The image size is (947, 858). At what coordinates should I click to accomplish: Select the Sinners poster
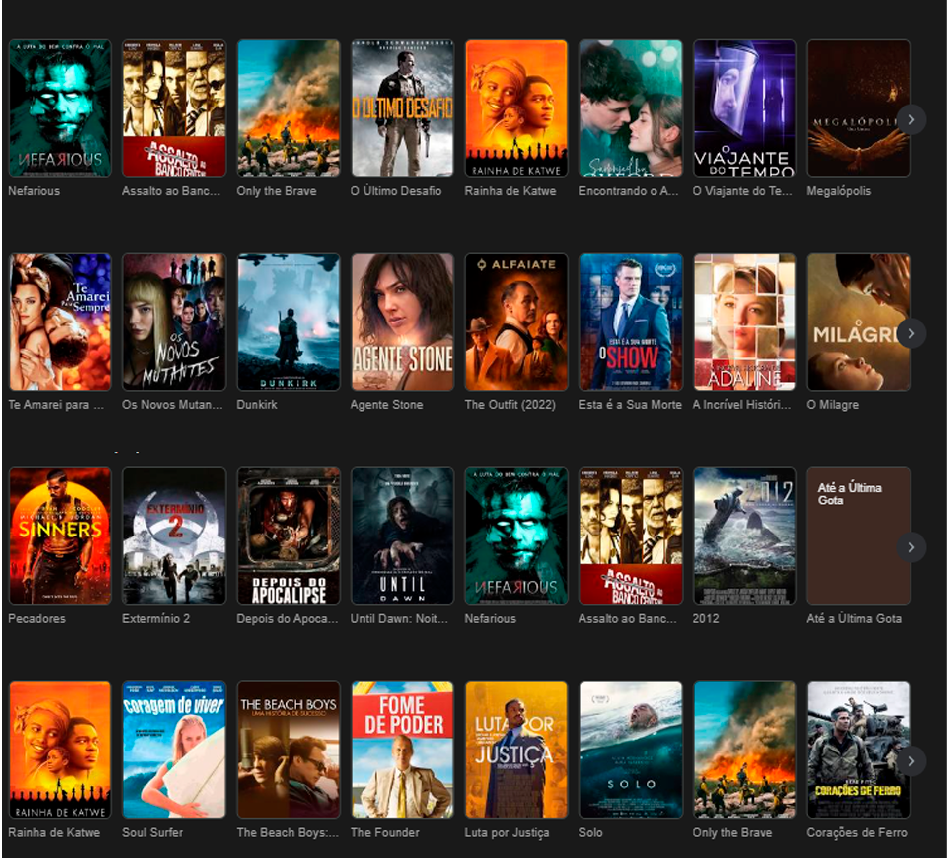[x=60, y=536]
